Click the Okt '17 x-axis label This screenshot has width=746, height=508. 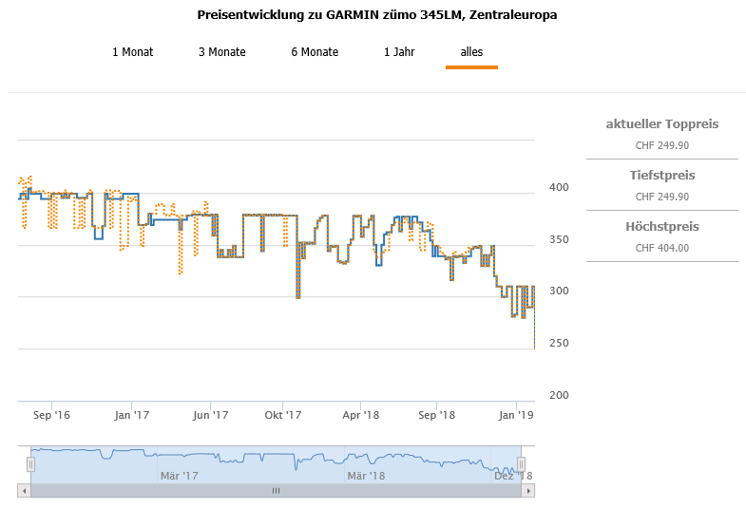pyautogui.click(x=283, y=415)
